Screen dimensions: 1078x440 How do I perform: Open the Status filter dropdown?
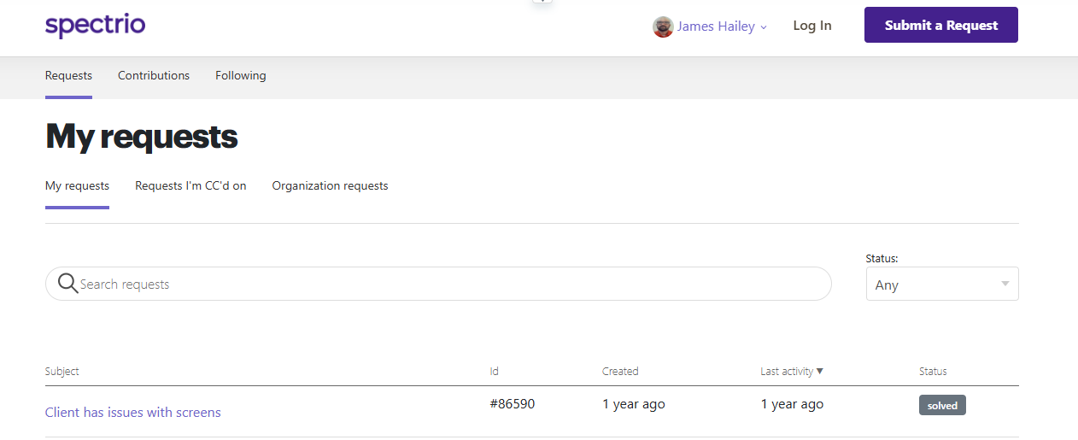click(942, 285)
